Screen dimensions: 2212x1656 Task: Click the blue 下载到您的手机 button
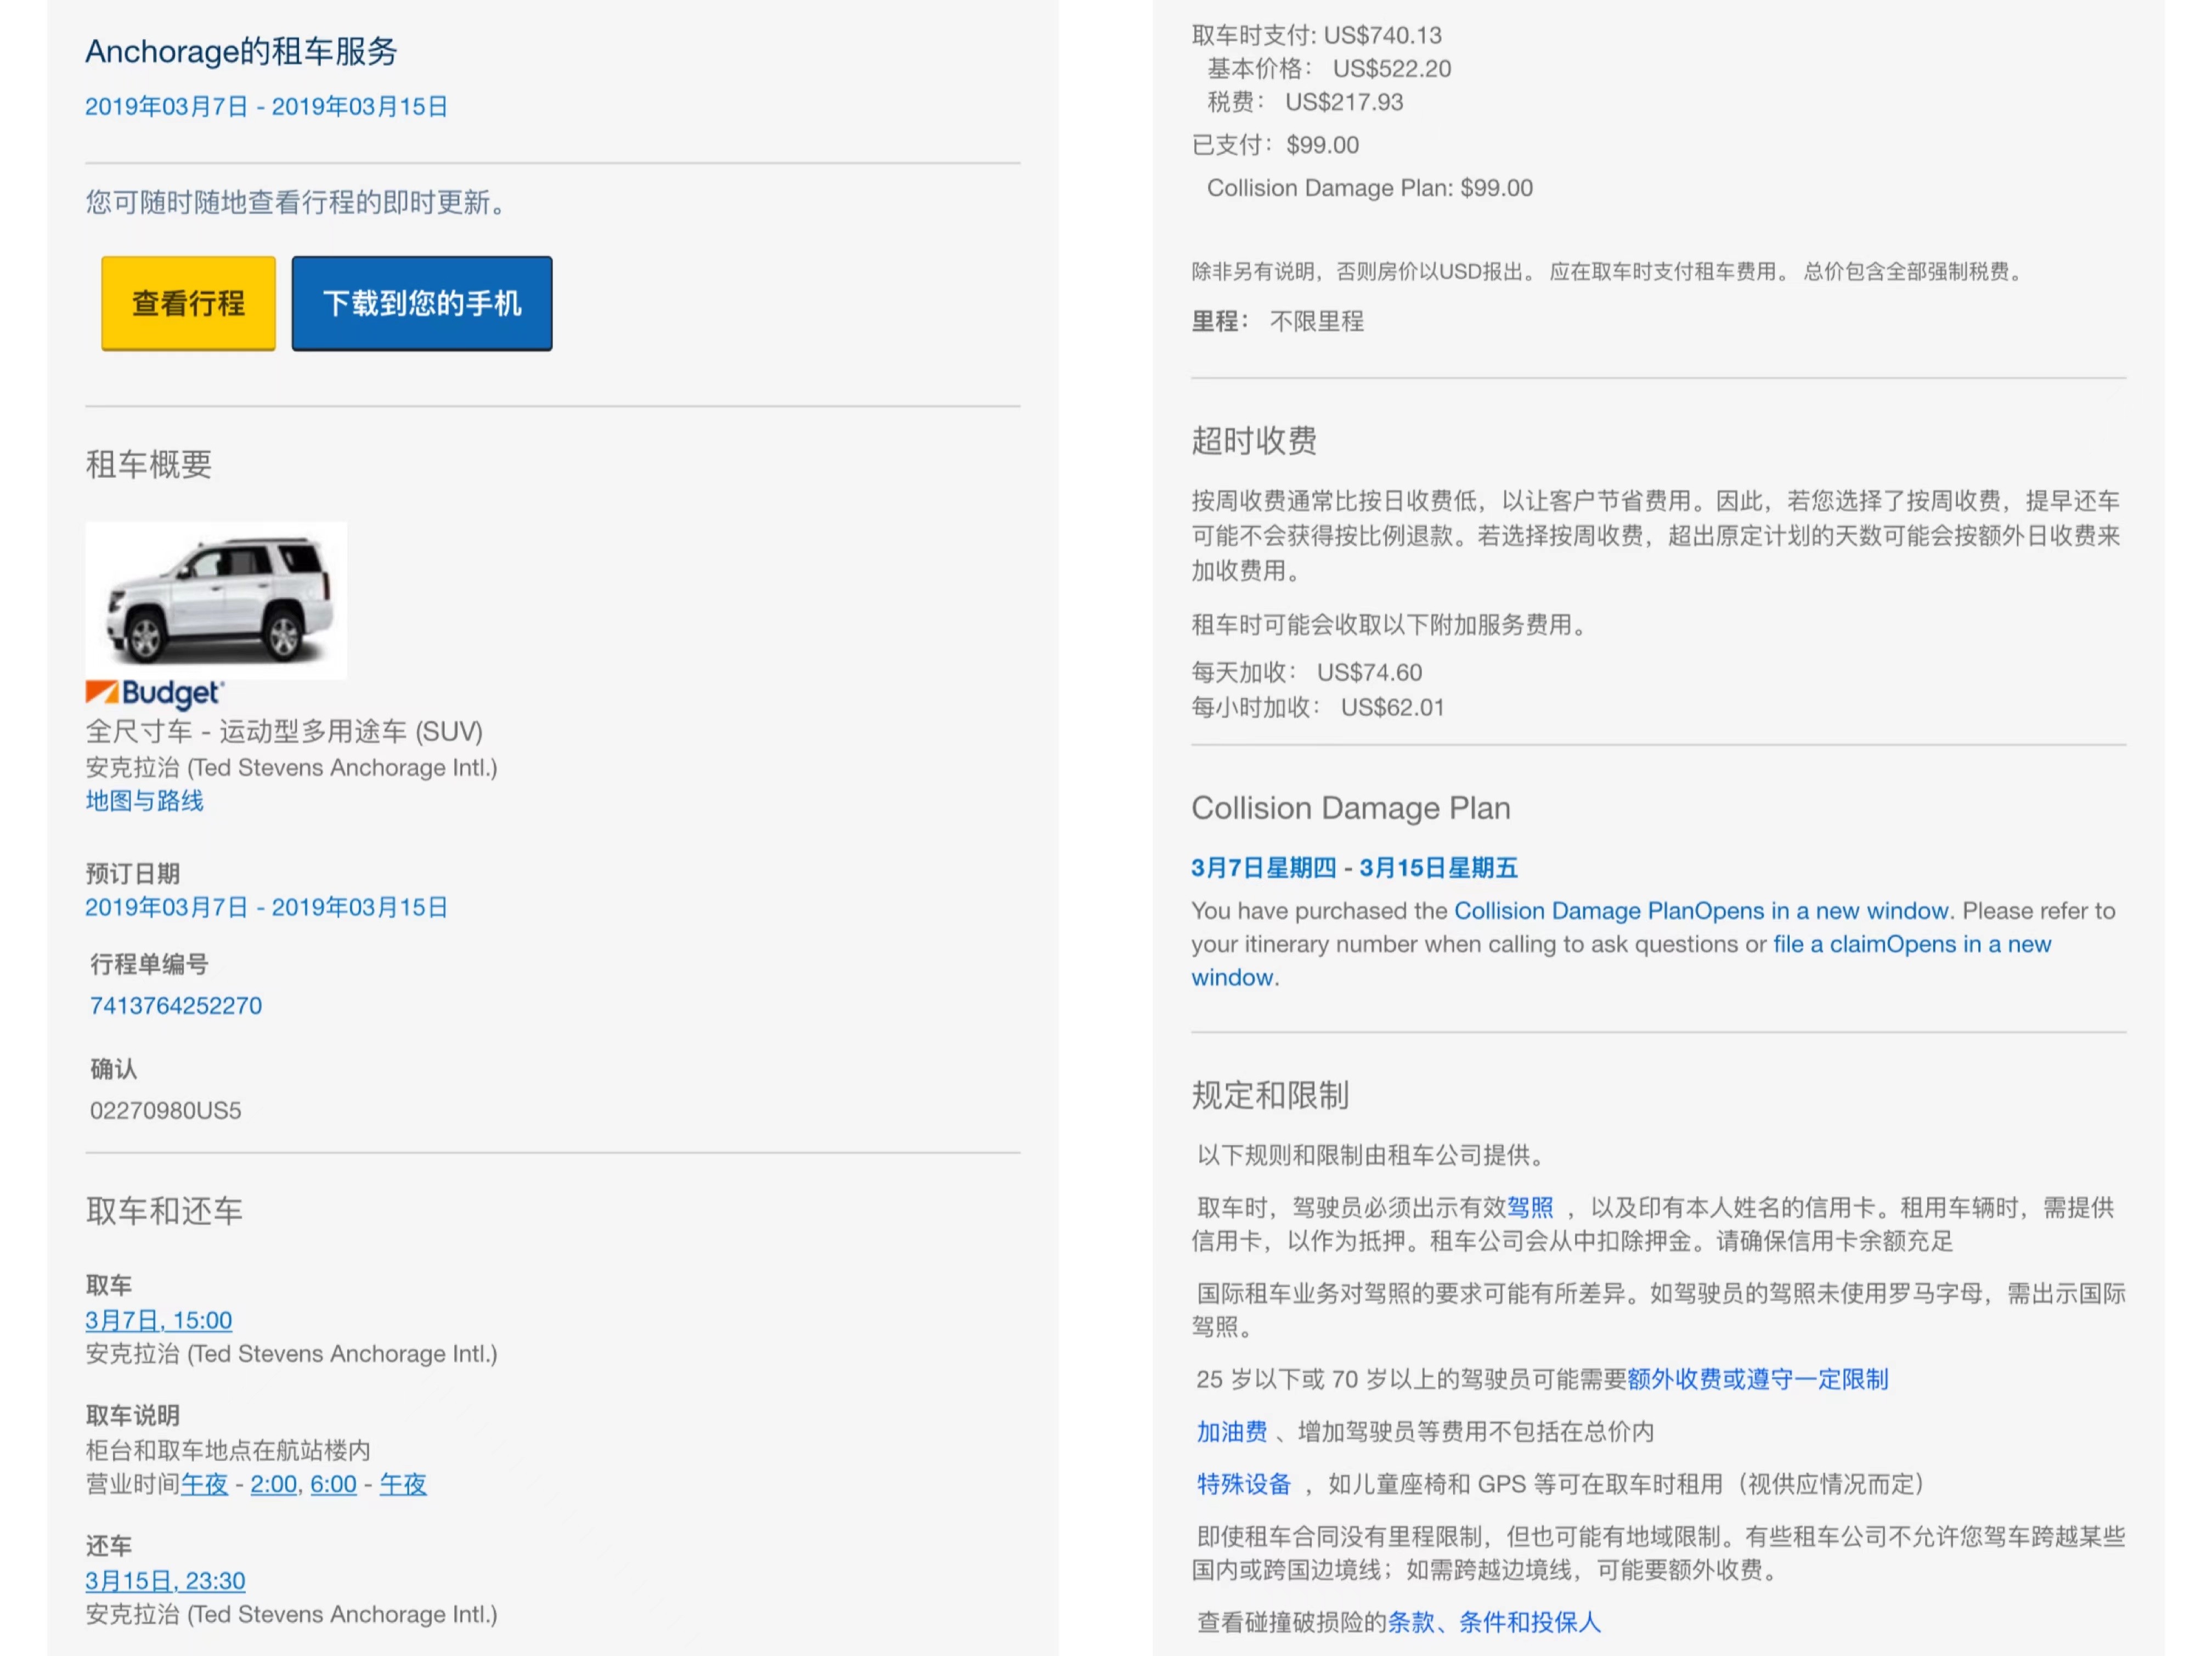(421, 303)
